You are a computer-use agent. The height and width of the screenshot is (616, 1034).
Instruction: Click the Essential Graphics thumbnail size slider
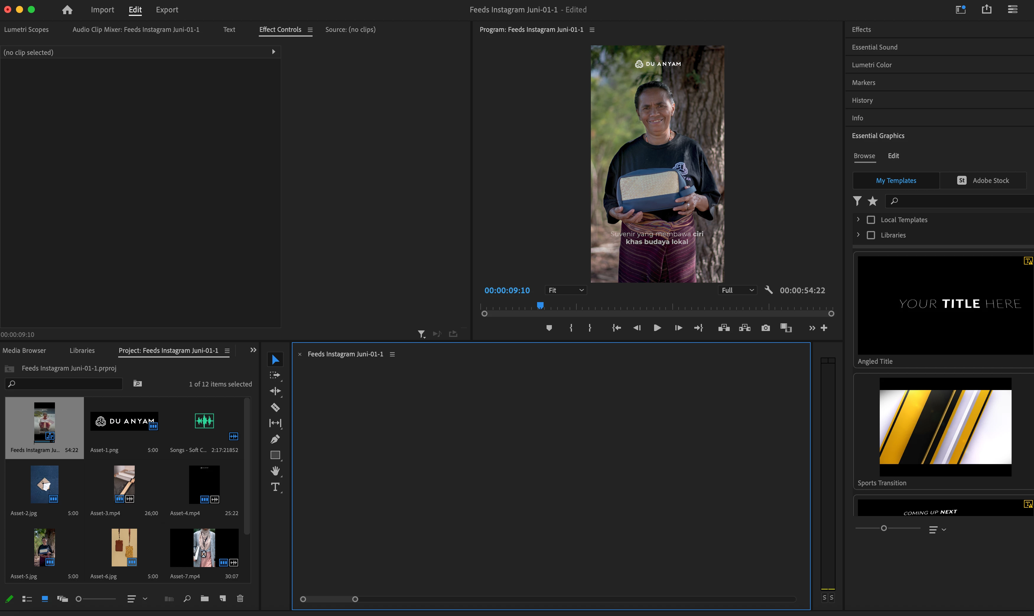[884, 528]
